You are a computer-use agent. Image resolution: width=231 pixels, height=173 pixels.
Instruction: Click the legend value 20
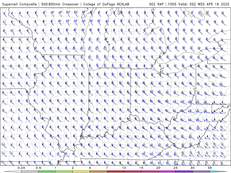pyautogui.click(x=158, y=168)
